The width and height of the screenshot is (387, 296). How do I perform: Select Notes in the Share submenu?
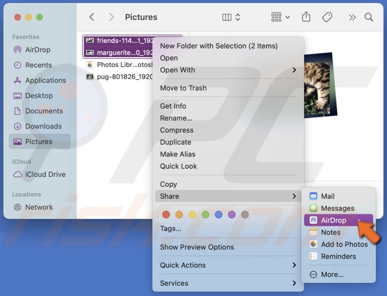point(330,232)
